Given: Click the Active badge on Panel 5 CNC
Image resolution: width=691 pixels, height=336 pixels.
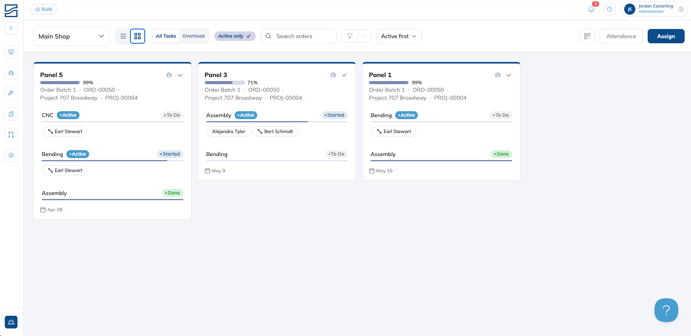Looking at the screenshot, I should click(68, 115).
